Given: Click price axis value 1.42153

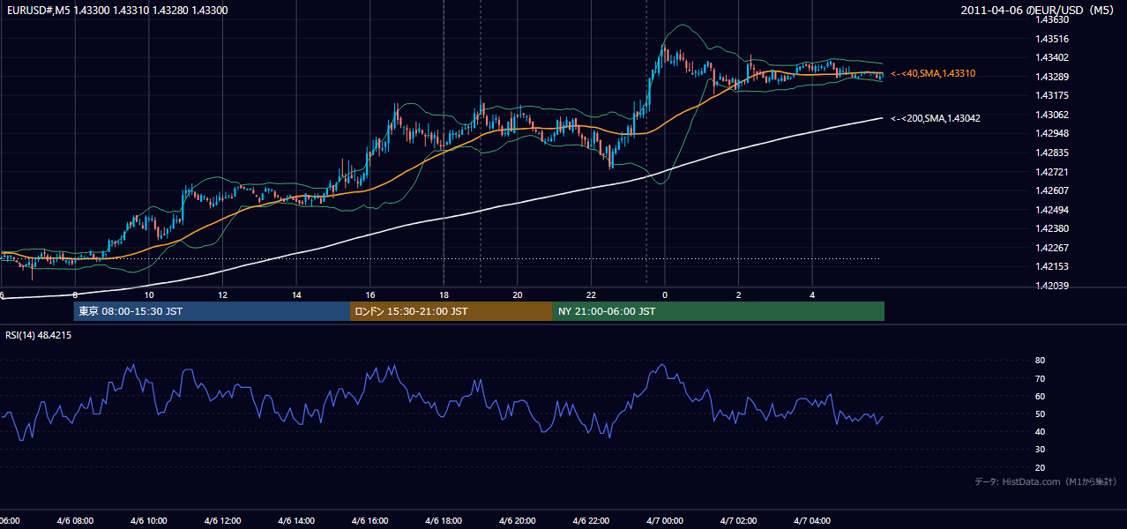Looking at the screenshot, I should (x=1051, y=266).
